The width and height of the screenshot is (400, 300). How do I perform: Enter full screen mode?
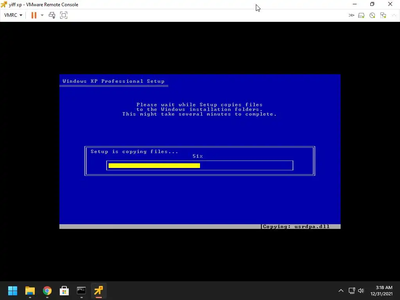pyautogui.click(x=64, y=15)
